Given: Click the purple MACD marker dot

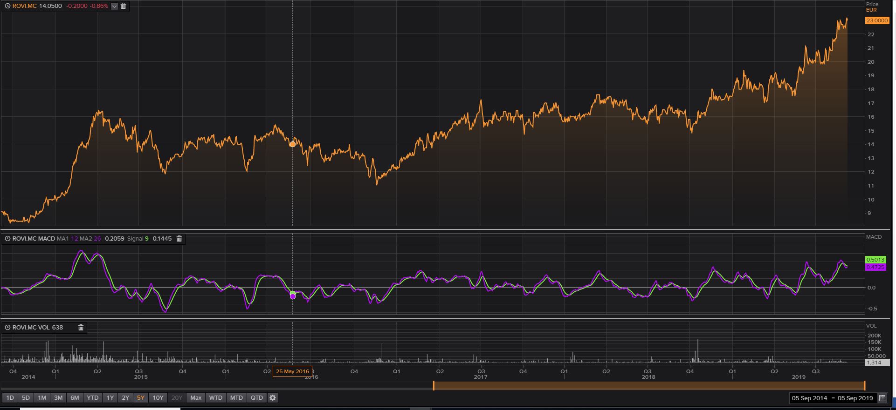Looking at the screenshot, I should pyautogui.click(x=293, y=296).
